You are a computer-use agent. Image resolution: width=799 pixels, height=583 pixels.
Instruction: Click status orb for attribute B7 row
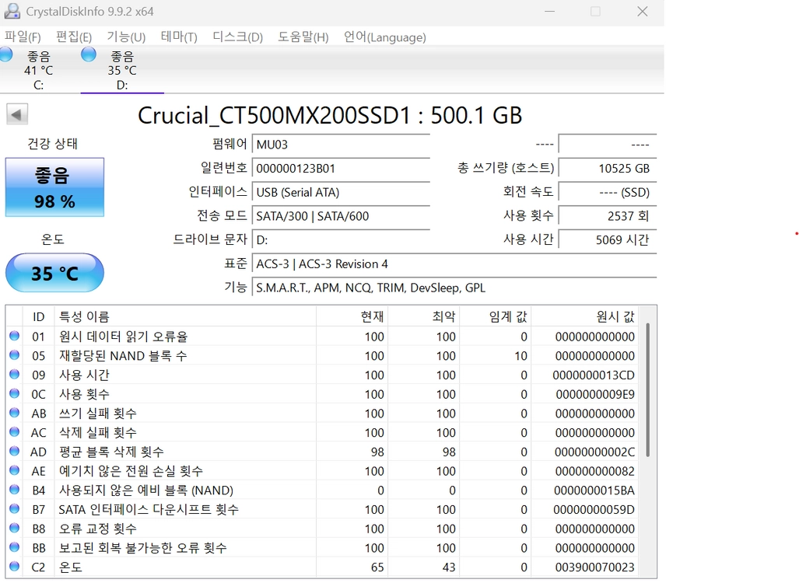(x=14, y=509)
